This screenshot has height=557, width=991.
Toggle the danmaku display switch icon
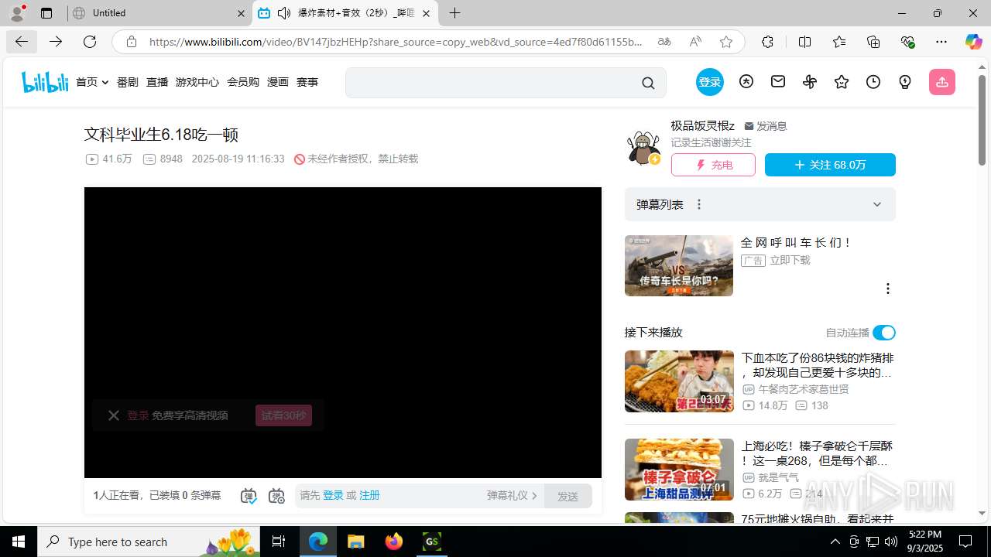pos(249,496)
